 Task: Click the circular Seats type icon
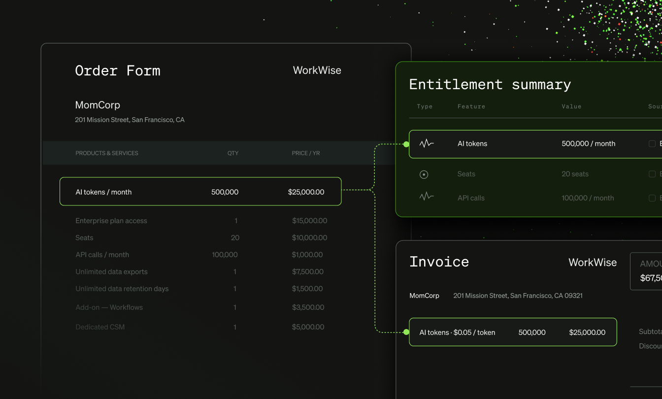tap(424, 174)
